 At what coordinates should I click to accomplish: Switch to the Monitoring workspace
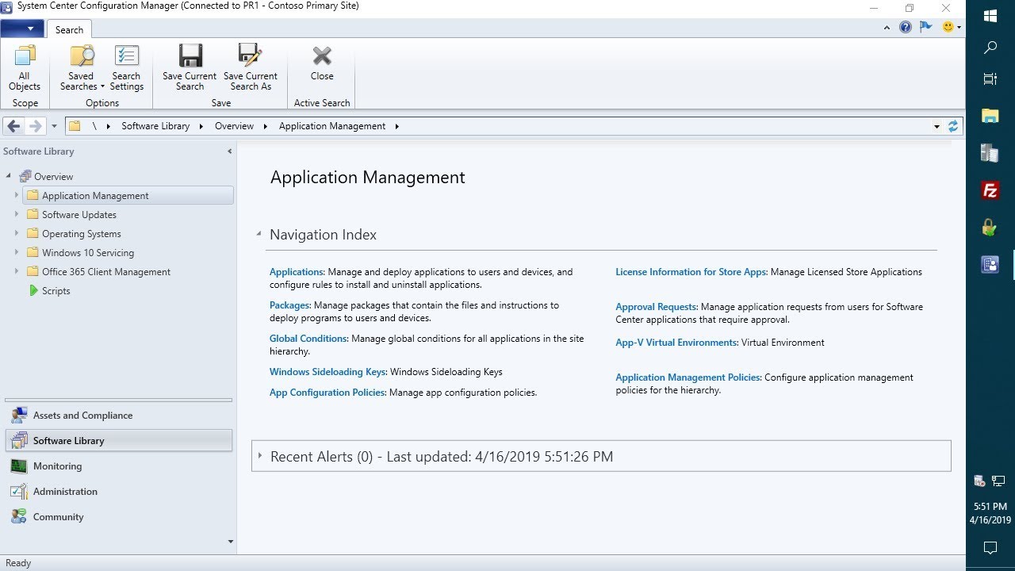pos(119,466)
